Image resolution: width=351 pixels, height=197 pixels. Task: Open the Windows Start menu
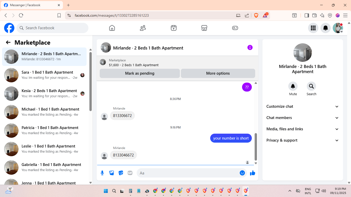pyautogui.click(x=106, y=191)
